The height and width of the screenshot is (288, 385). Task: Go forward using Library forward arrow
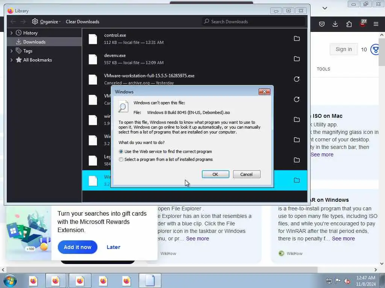[23, 22]
